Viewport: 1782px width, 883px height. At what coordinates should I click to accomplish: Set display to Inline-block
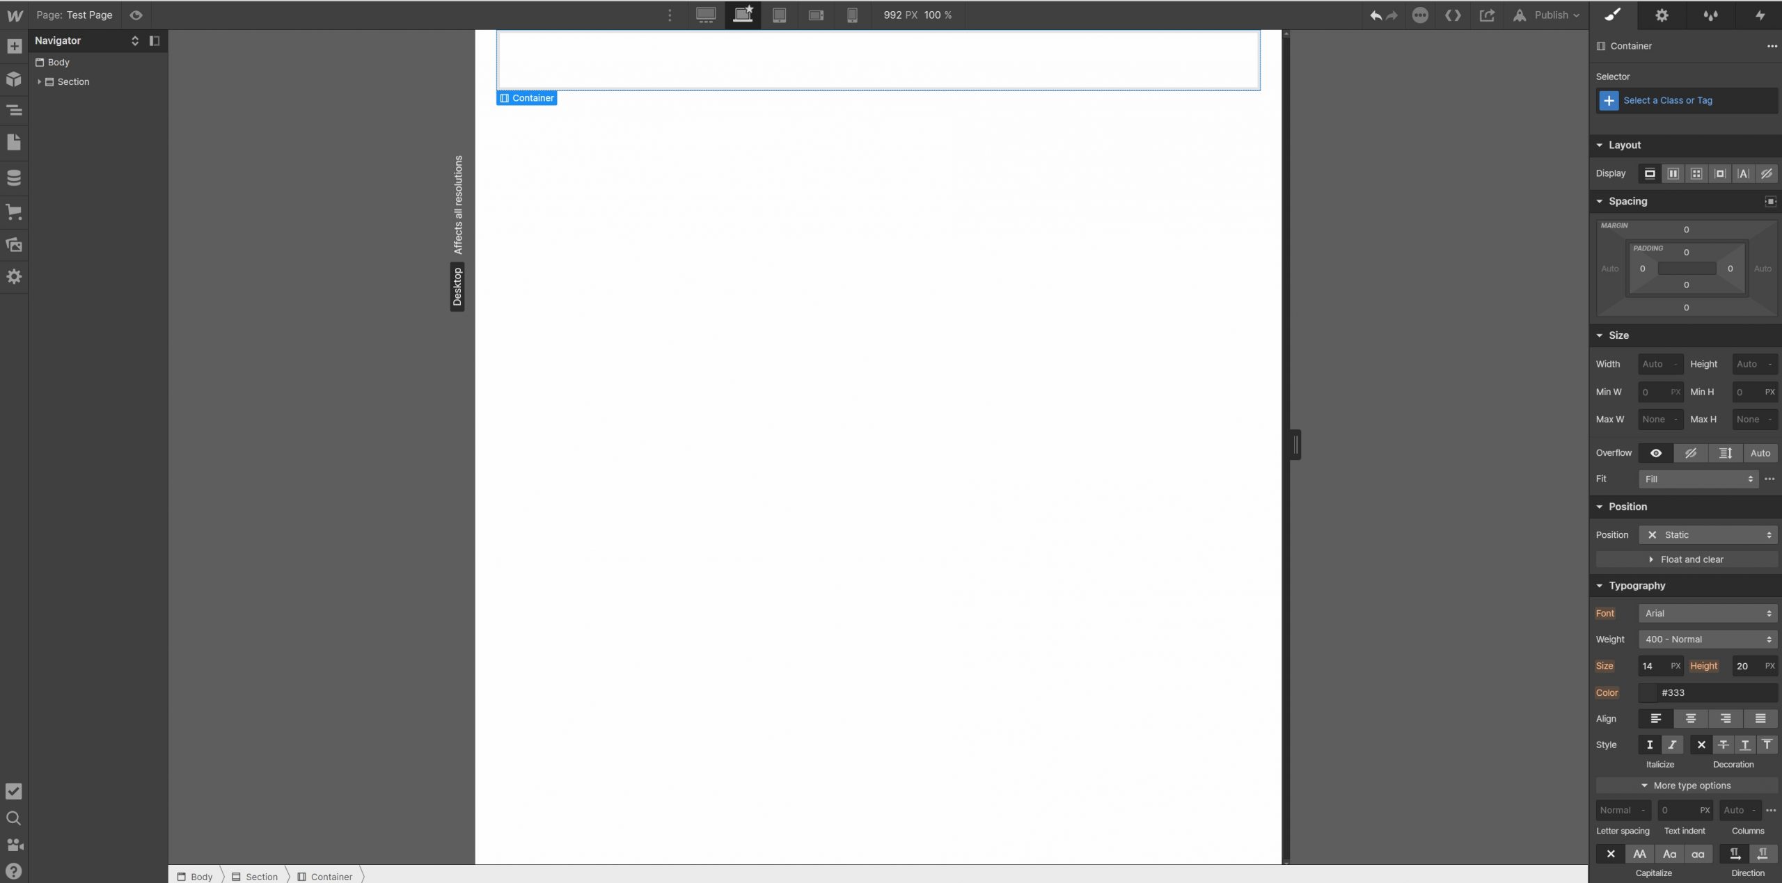tap(1720, 174)
